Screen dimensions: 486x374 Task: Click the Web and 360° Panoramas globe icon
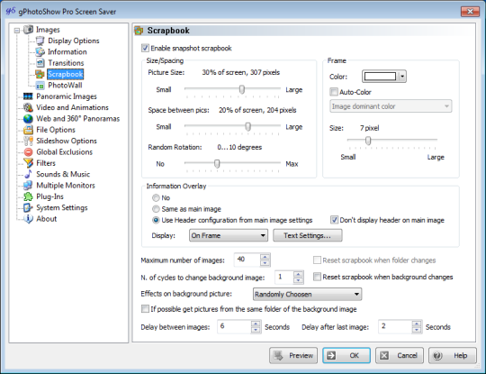(x=28, y=119)
